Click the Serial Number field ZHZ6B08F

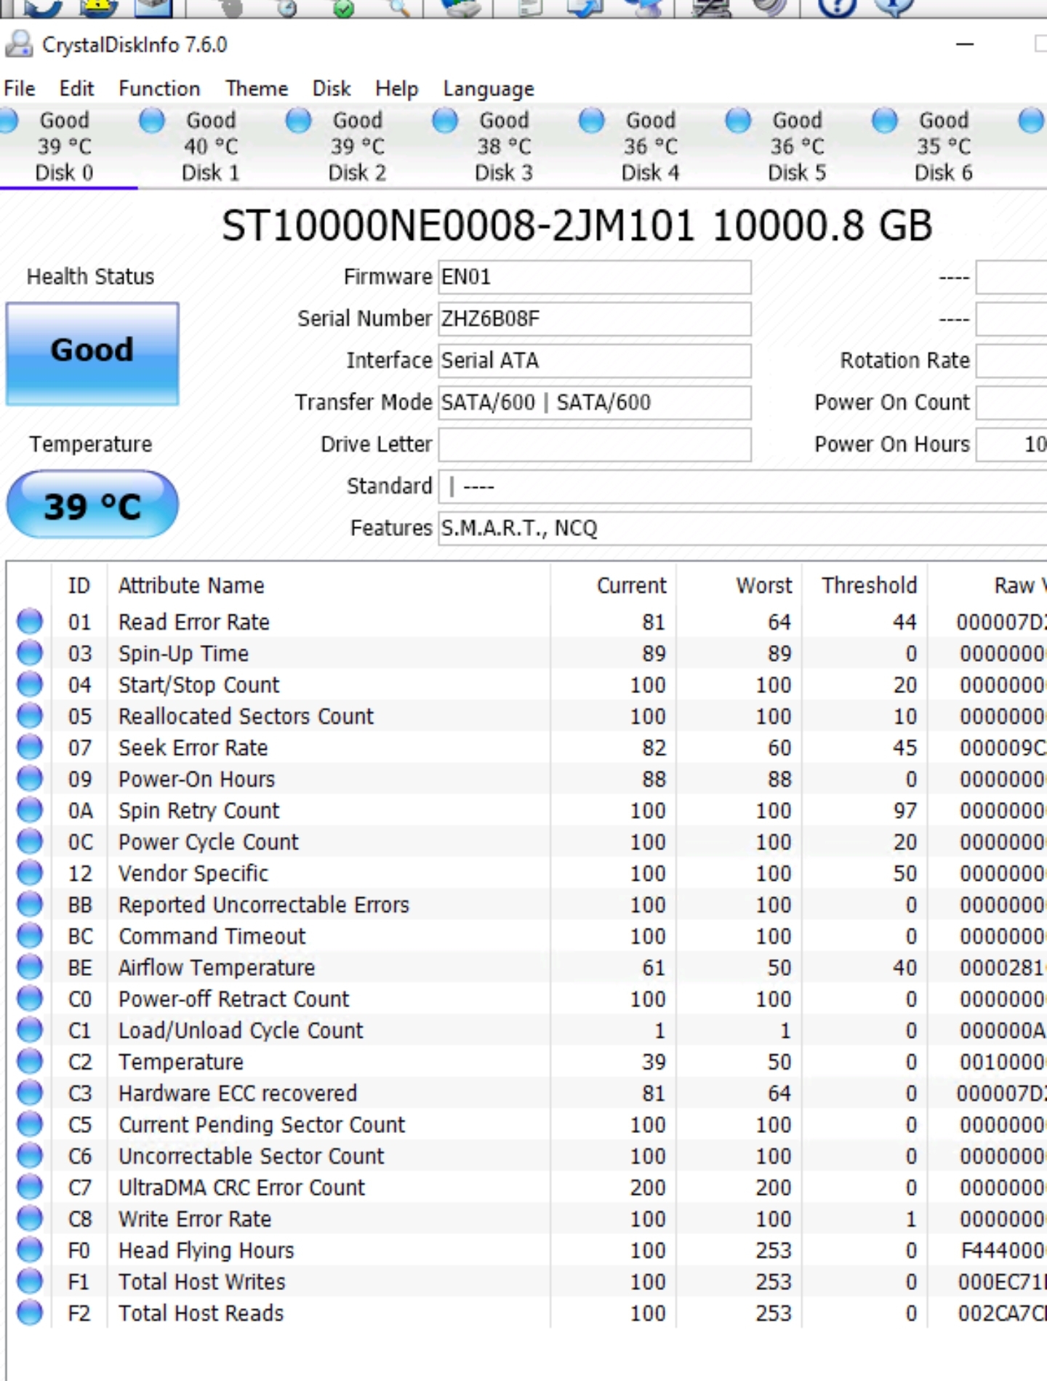(594, 319)
